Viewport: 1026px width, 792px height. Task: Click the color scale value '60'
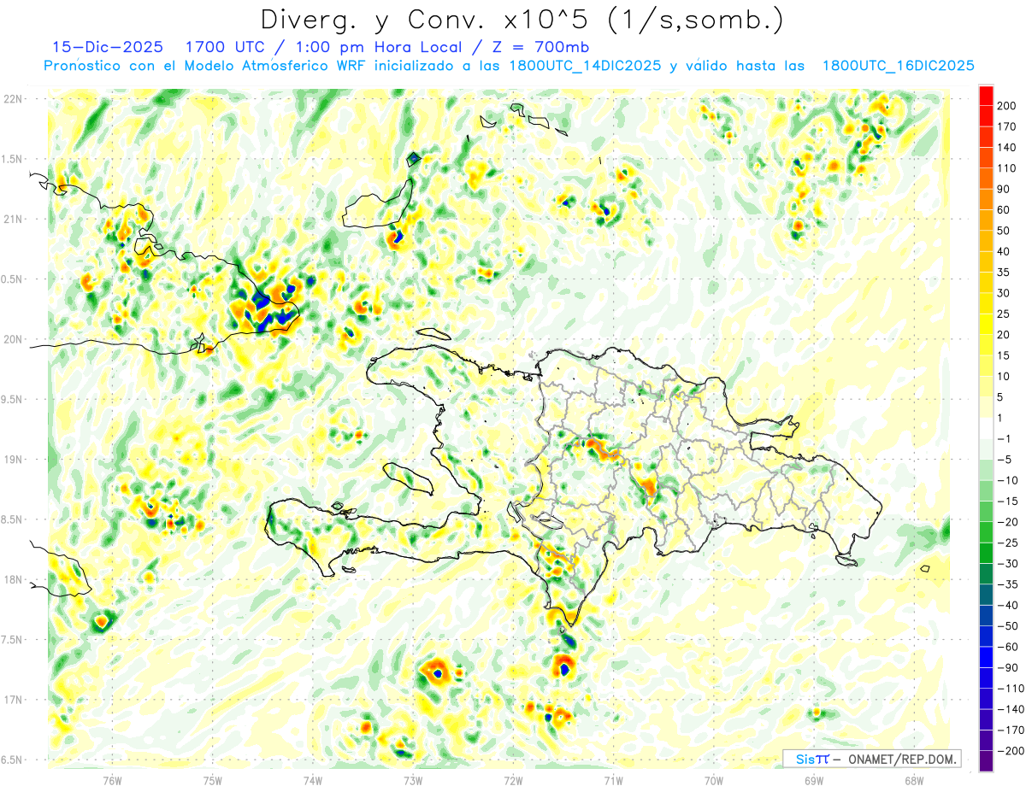(1004, 210)
